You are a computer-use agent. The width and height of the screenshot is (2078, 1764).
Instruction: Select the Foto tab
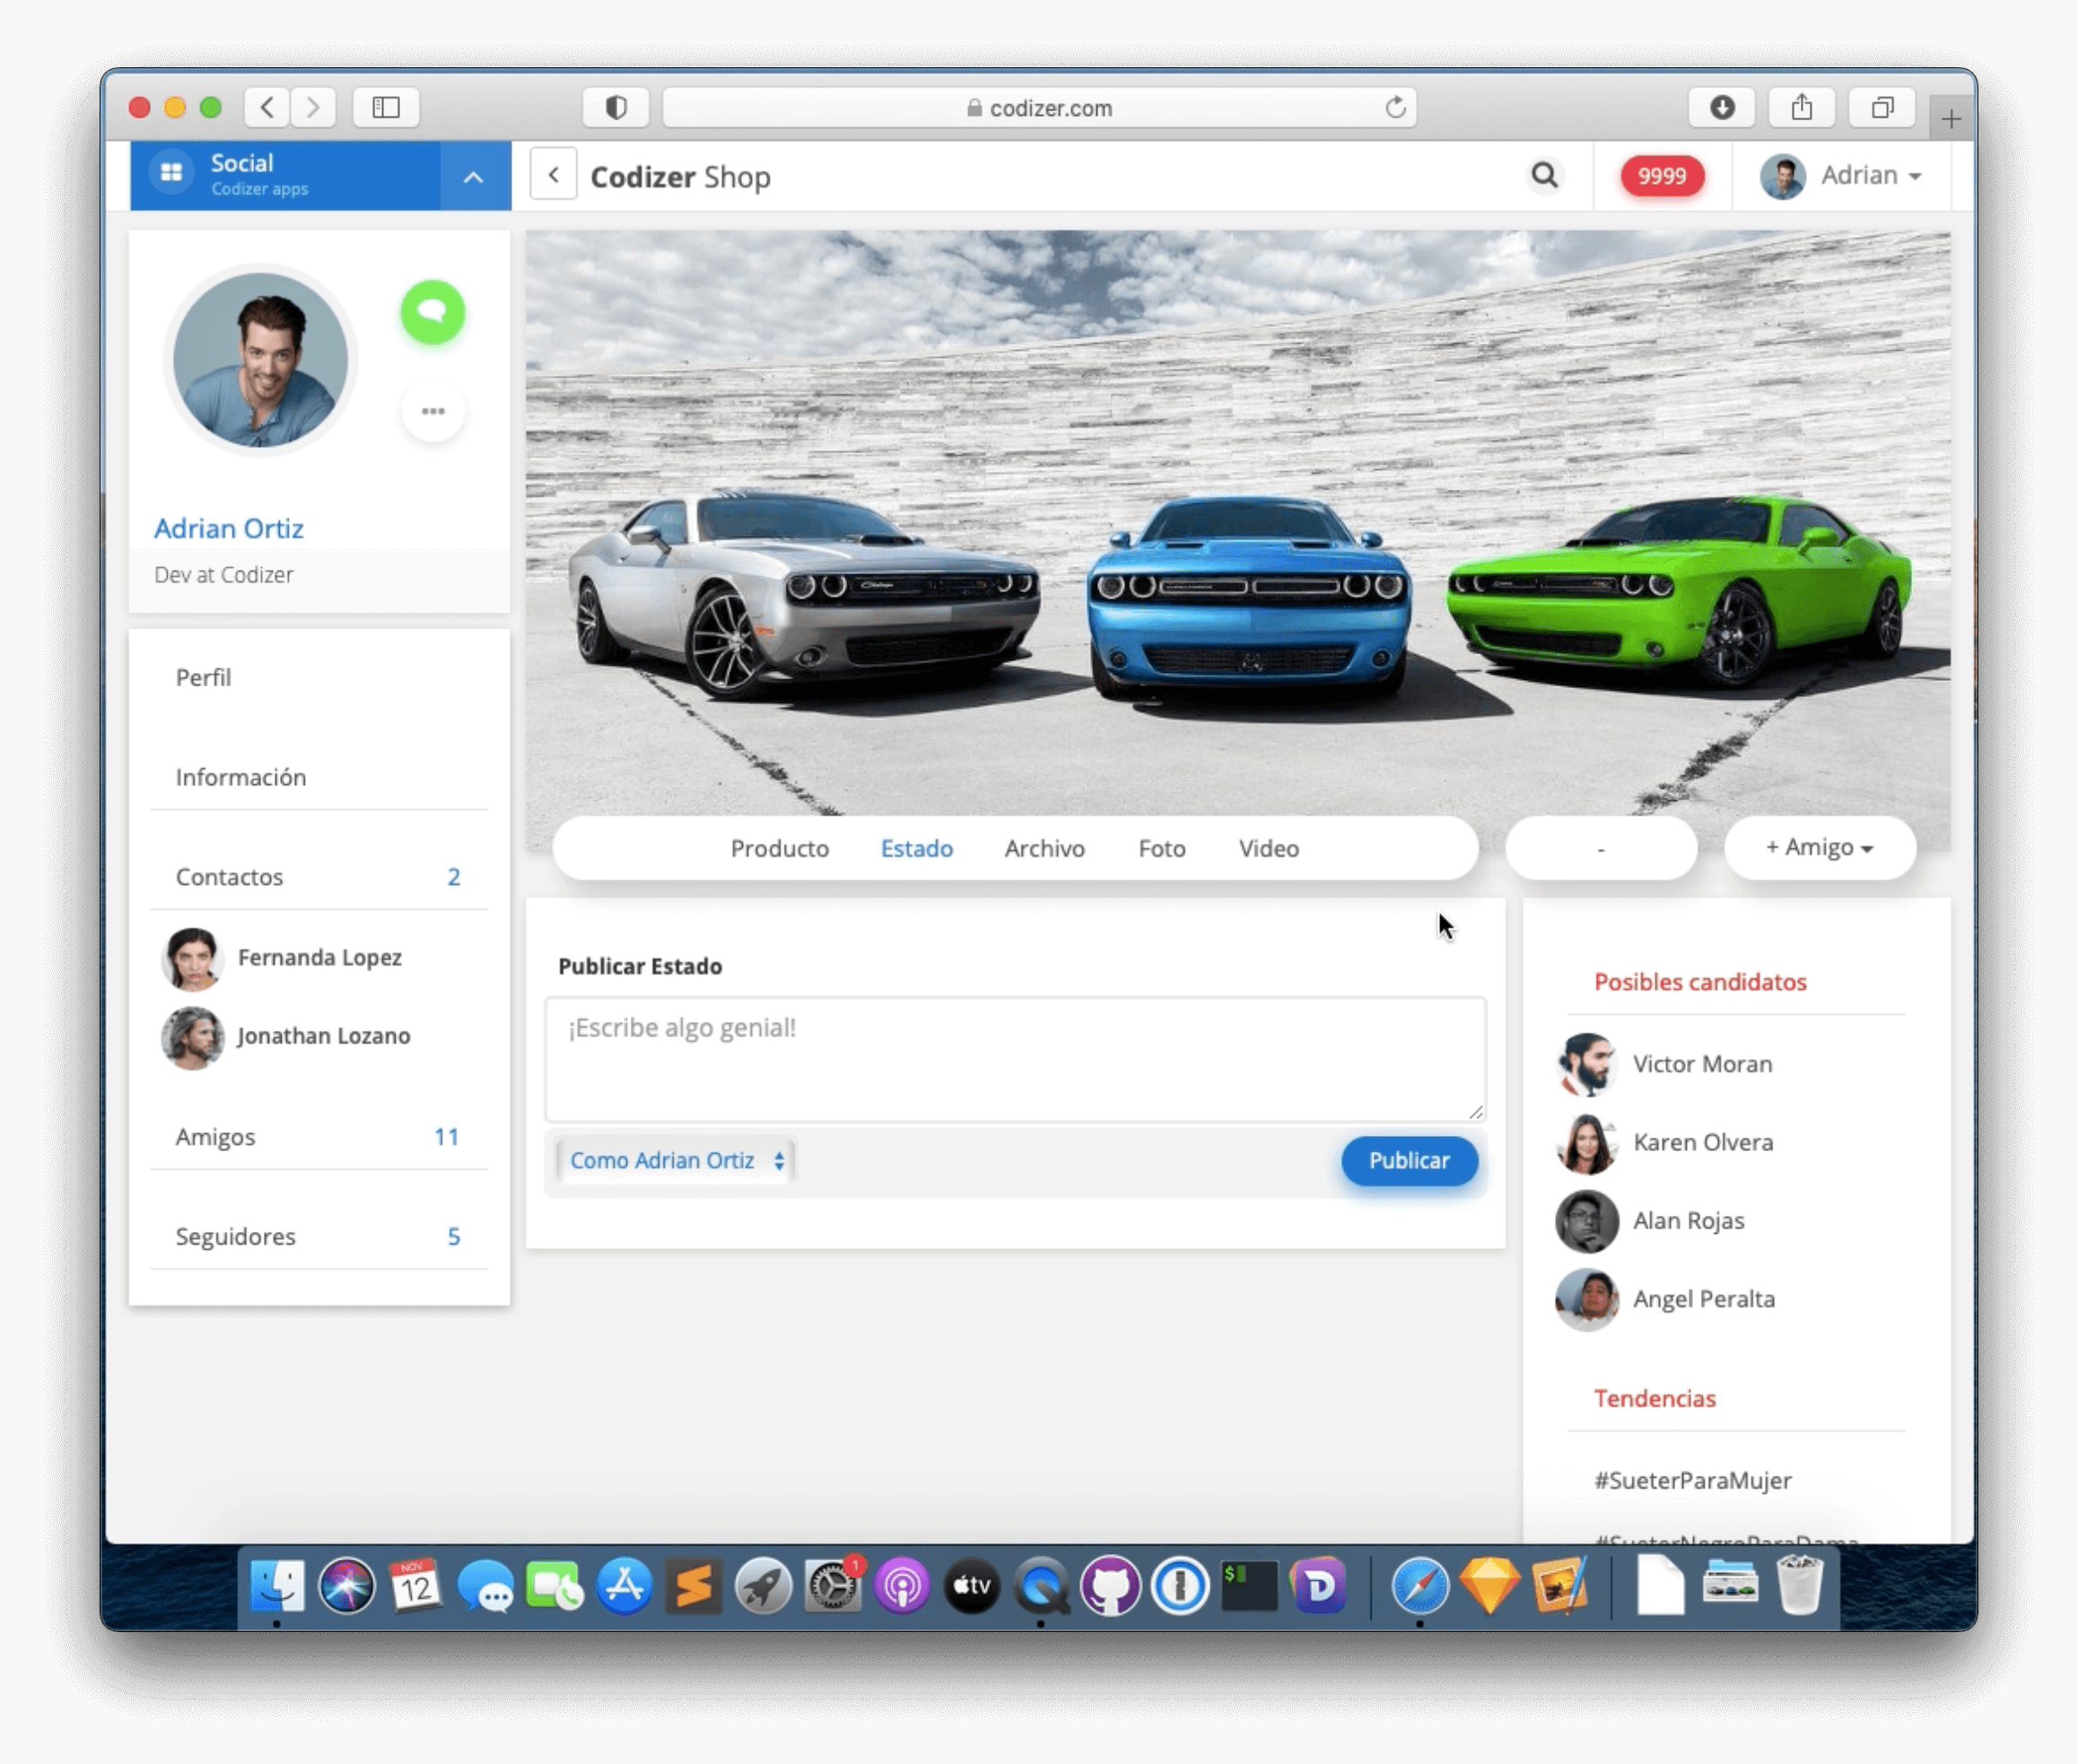pos(1160,847)
